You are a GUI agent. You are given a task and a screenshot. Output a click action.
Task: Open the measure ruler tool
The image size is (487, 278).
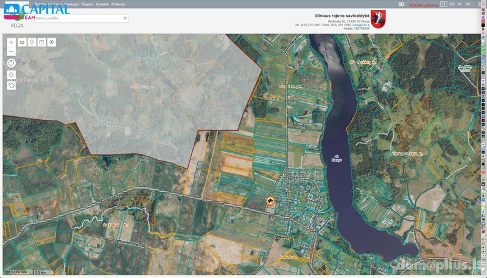point(22,42)
